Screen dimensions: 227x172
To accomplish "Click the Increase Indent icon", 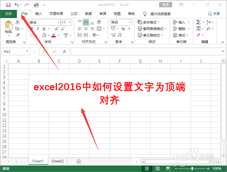I will click(86, 35).
